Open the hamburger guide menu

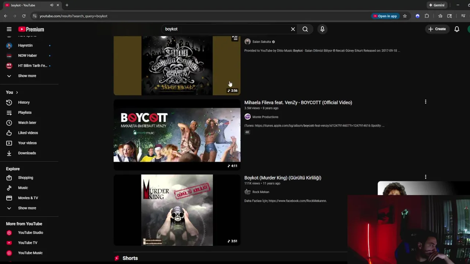9,29
